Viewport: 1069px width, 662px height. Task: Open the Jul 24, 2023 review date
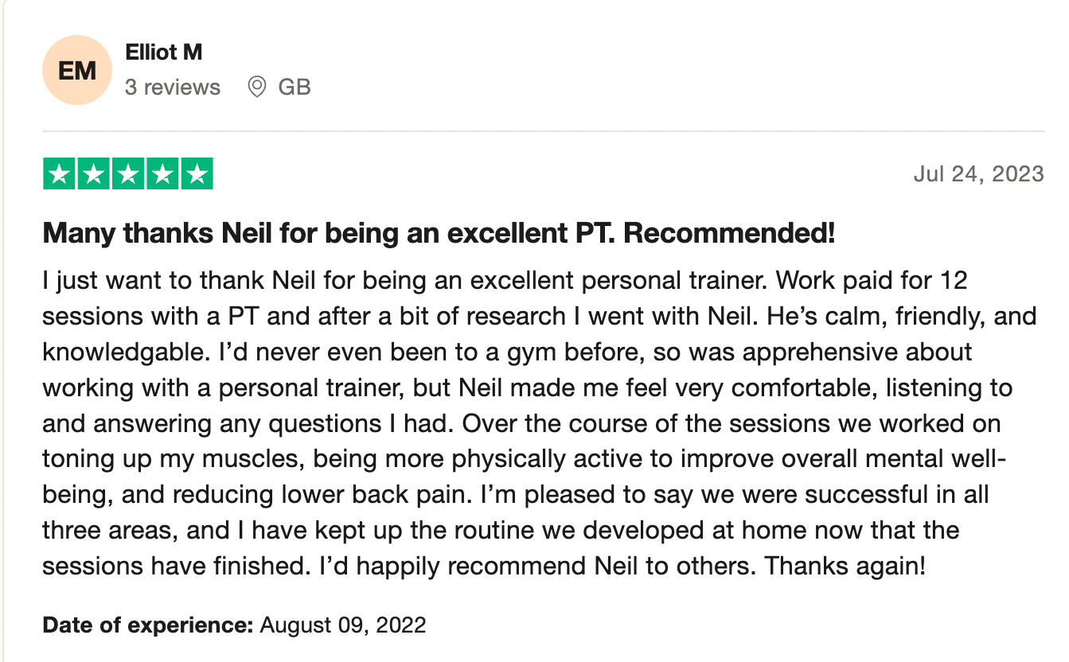978,173
